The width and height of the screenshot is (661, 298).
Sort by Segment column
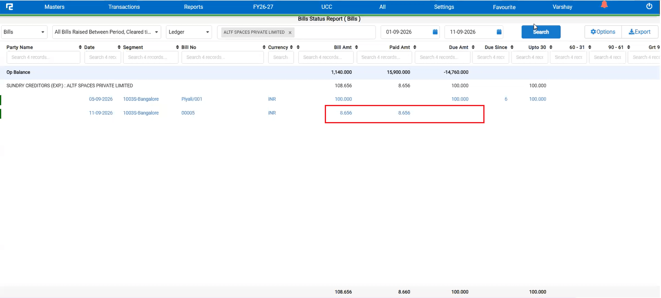[177, 47]
